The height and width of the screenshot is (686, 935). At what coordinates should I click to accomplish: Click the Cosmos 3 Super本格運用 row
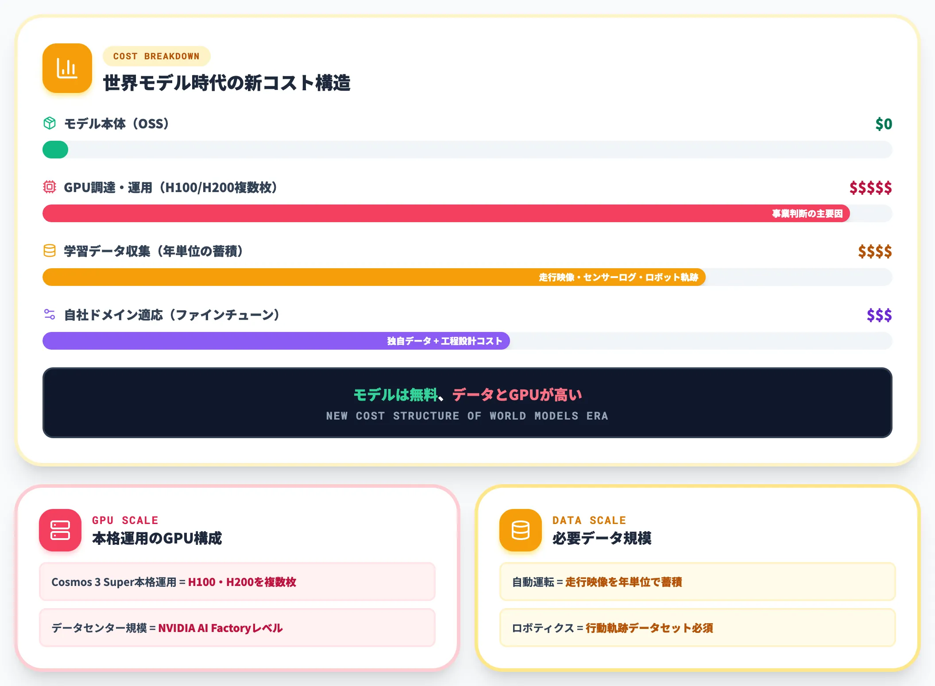[x=237, y=582]
